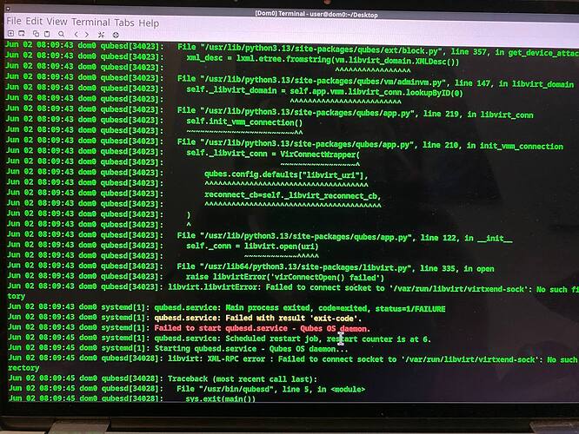579x434 pixels.
Task: Click the New Tab toolbar icon
Action: [10, 34]
